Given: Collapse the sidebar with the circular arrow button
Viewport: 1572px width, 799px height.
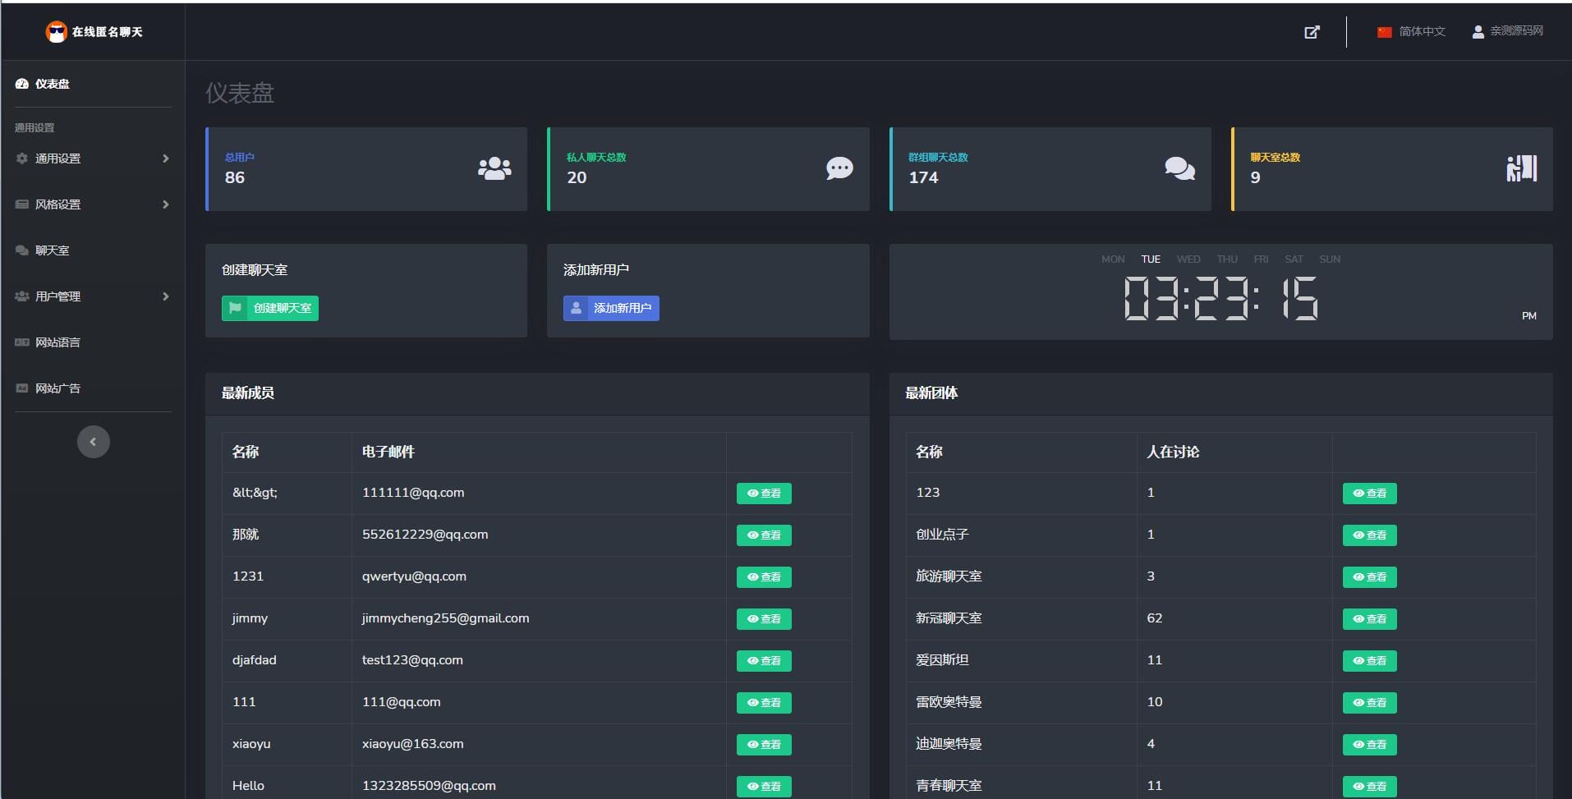Looking at the screenshot, I should tap(94, 441).
